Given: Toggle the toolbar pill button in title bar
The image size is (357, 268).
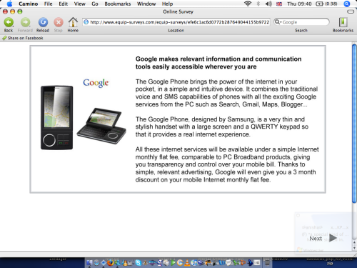Looking at the screenshot, I should [351, 11].
